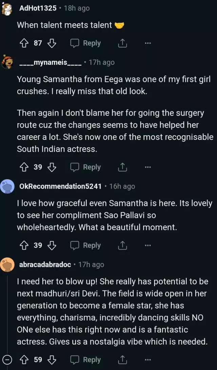Open more options on ____mynameis____'s comment
Viewport: 217px width, 370px height.
point(147,167)
